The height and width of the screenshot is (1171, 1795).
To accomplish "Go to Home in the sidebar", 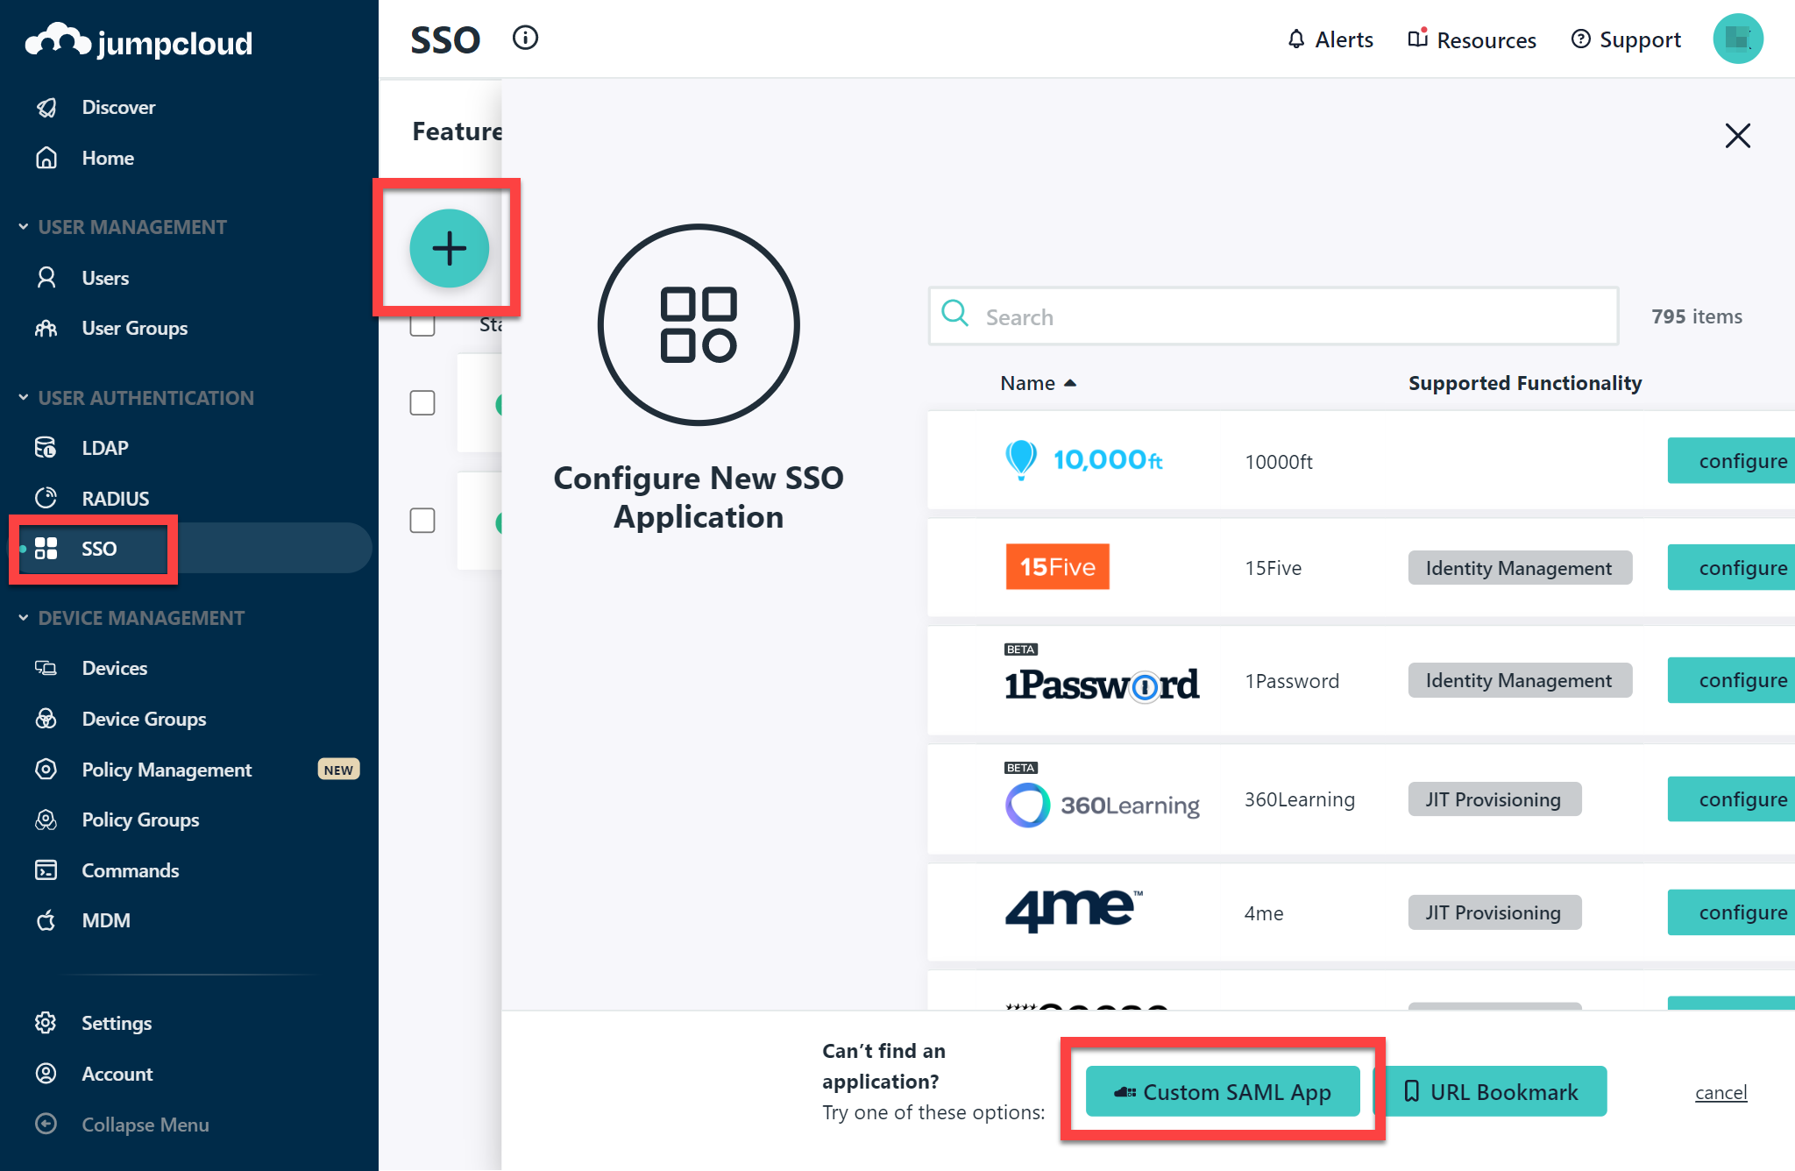I will pyautogui.click(x=108, y=158).
